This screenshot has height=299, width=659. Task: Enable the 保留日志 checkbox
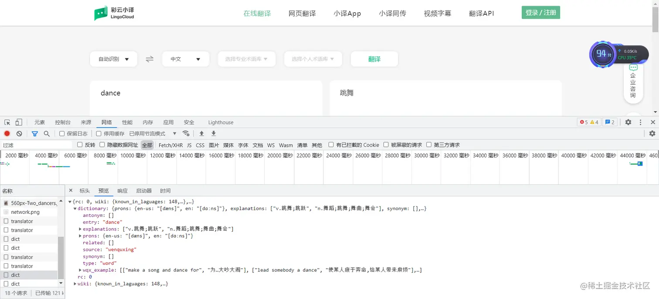[62, 134]
